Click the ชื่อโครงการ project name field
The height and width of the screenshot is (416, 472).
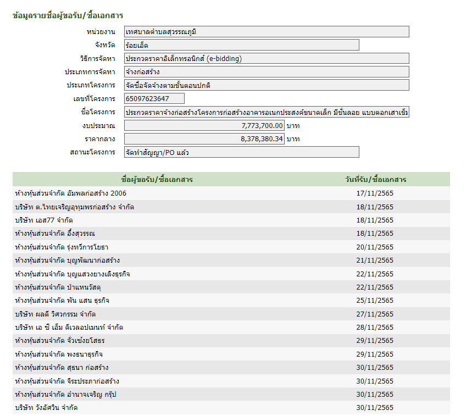[266, 112]
